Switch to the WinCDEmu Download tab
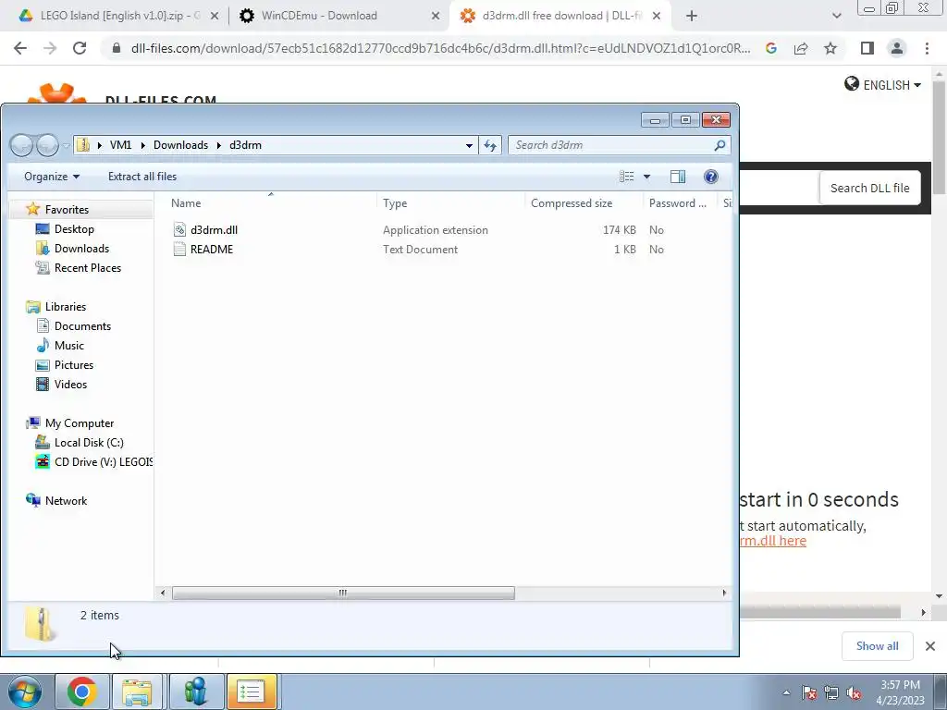This screenshot has height=710, width=947. coord(319,16)
